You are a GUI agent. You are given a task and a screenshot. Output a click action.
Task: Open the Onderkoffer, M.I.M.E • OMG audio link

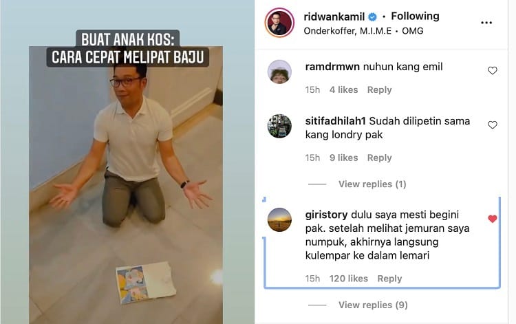363,31
